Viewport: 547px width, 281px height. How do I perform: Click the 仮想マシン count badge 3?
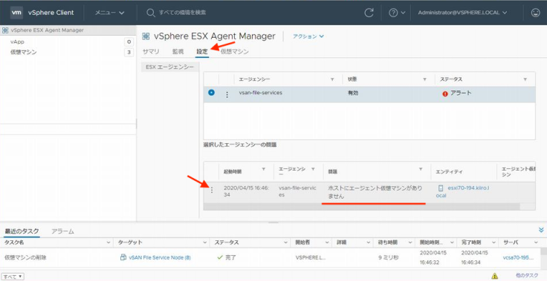pos(129,53)
